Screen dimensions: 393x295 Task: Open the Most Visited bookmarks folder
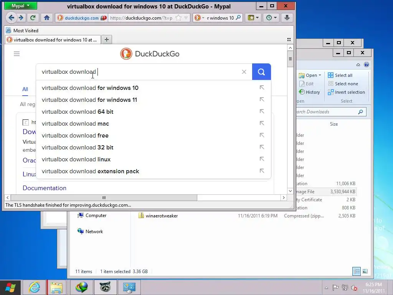click(x=22, y=31)
